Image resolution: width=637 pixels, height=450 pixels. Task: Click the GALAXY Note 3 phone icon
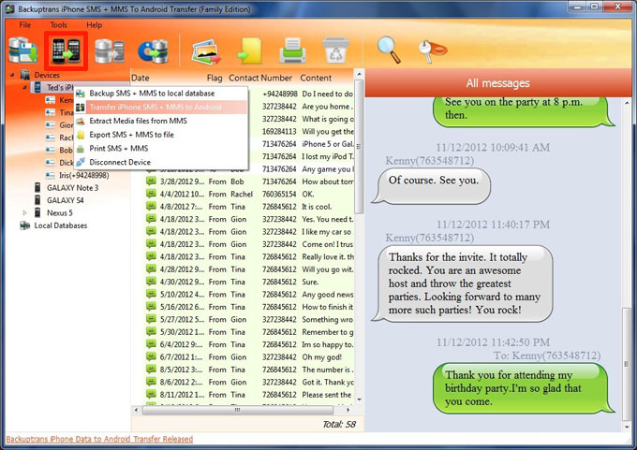pos(37,188)
